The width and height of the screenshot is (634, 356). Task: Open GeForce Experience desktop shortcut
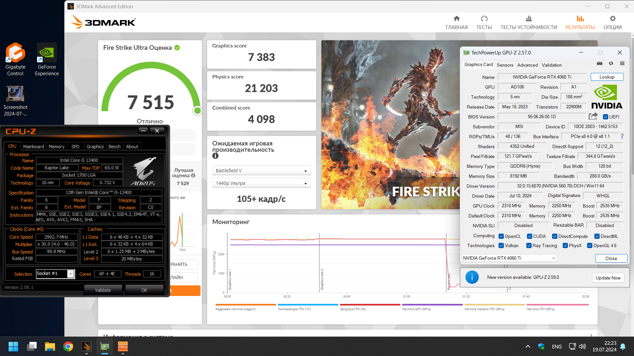point(47,60)
